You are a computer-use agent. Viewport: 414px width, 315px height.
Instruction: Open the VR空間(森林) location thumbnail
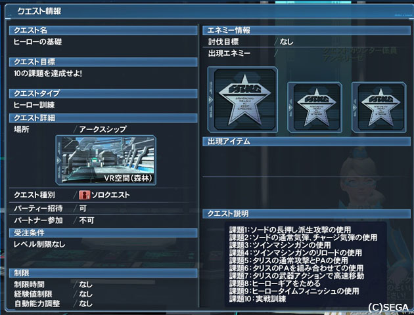(x=106, y=160)
